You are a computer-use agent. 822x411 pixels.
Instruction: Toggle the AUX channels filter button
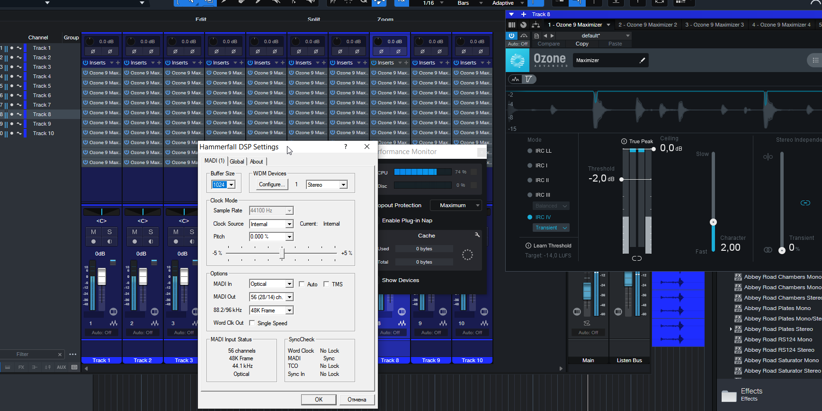pyautogui.click(x=62, y=367)
